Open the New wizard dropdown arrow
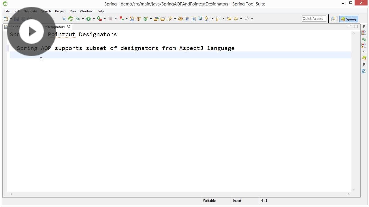The image size is (369, 207). (x=11, y=19)
